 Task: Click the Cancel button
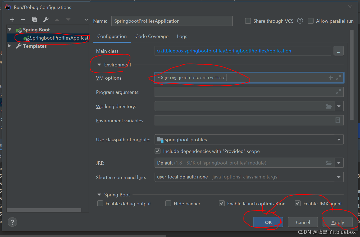(x=303, y=222)
